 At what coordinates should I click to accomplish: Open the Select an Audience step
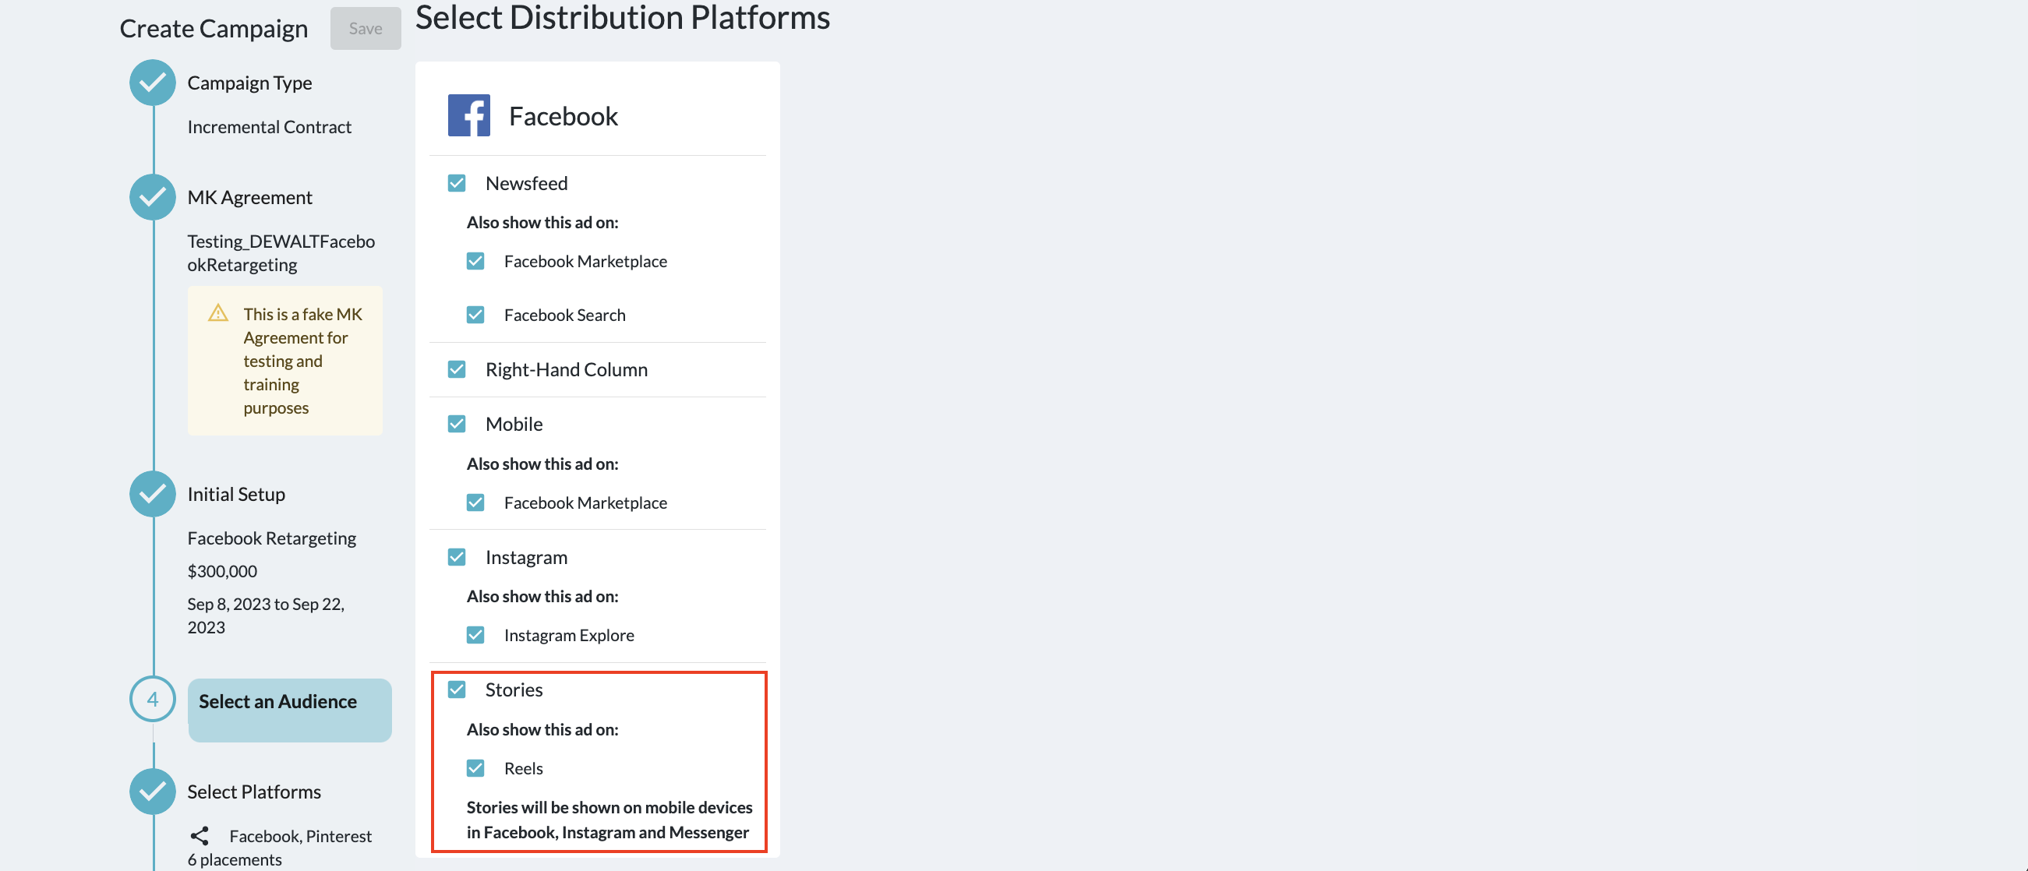click(x=290, y=710)
